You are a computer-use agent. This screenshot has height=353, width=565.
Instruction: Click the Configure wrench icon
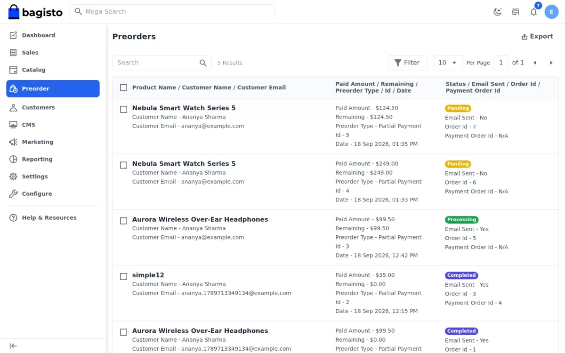[13, 193]
